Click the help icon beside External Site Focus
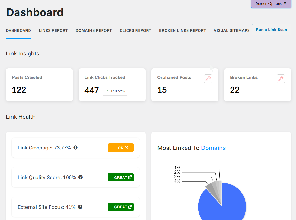 click(x=80, y=207)
